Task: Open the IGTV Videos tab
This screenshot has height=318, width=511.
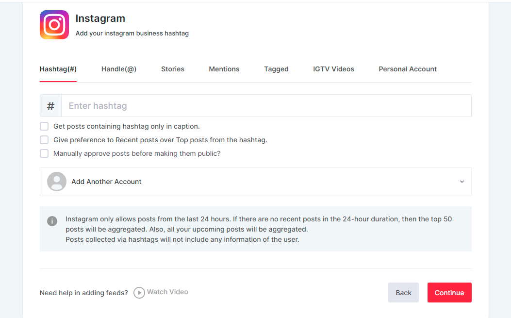Action: [x=333, y=69]
